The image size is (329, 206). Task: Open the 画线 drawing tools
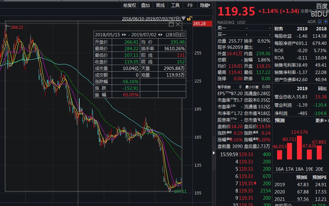point(160,6)
